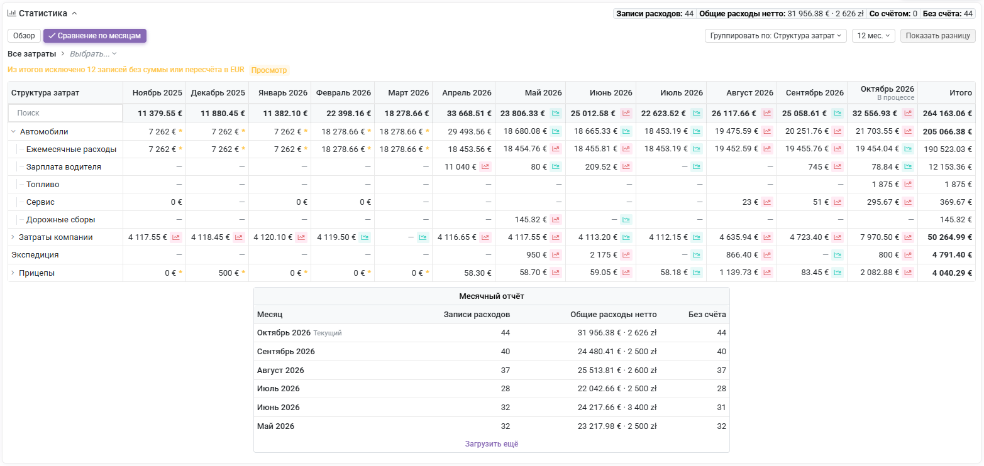Viewport: 984px width, 466px height.
Task: Click Загрузить ещё in monthly report
Action: (492, 443)
